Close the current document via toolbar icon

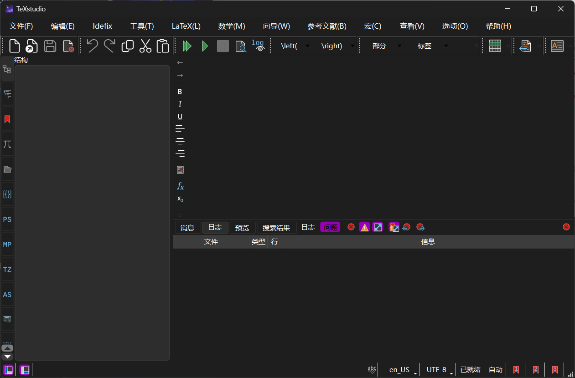[x=68, y=46]
